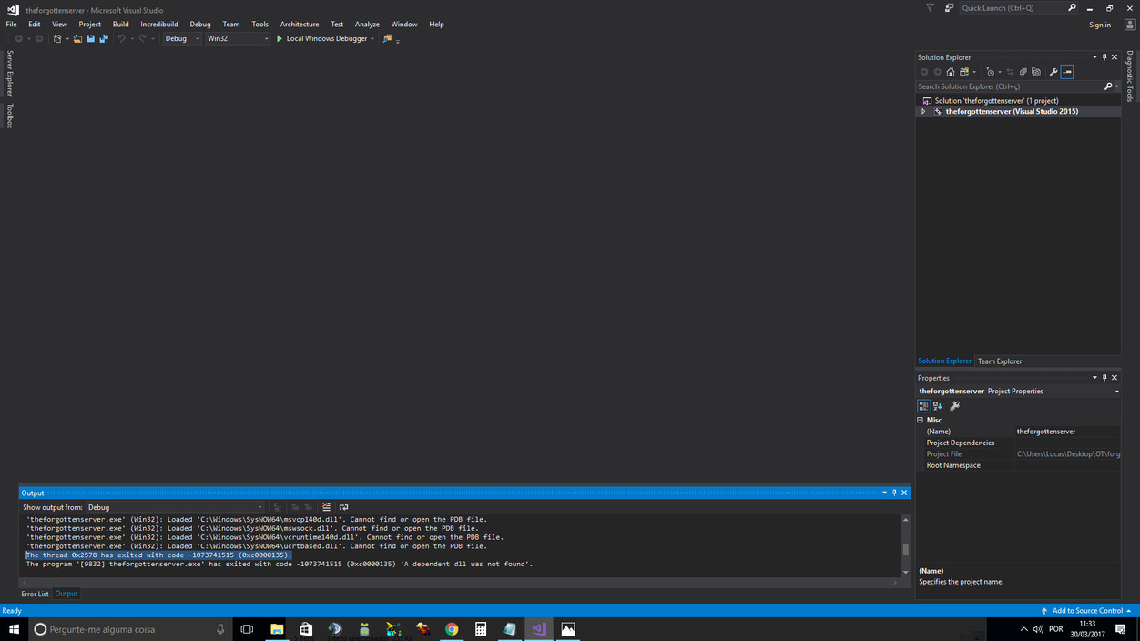Click Add to Source Control
1140x641 pixels.
coord(1086,610)
